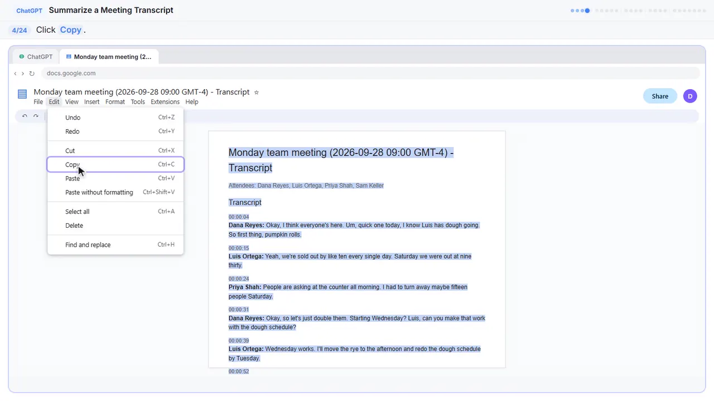Image resolution: width=714 pixels, height=401 pixels.
Task: Open the Insert menu
Action: [92, 102]
